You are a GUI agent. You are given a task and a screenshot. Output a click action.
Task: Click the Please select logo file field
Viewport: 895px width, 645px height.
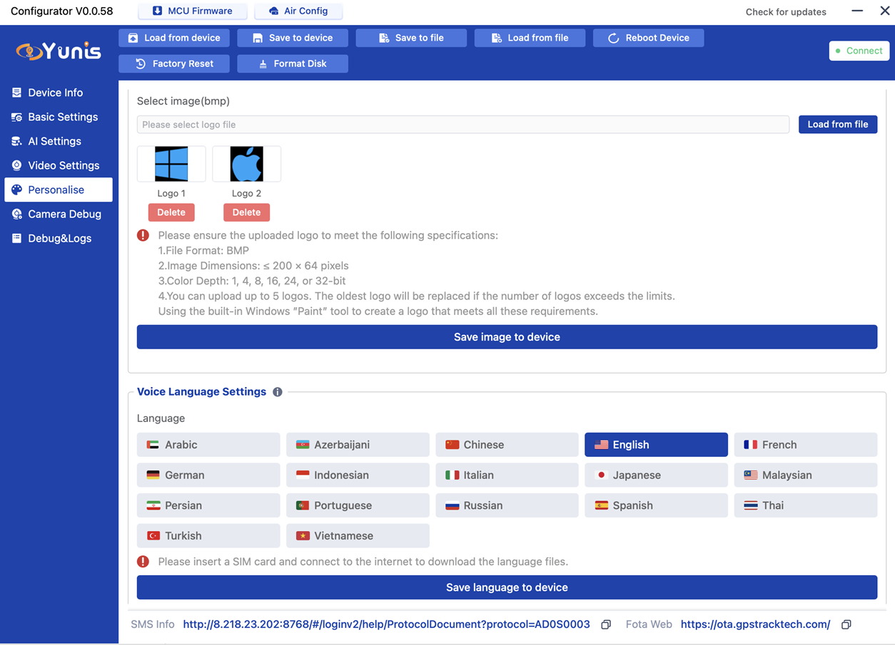coord(462,125)
